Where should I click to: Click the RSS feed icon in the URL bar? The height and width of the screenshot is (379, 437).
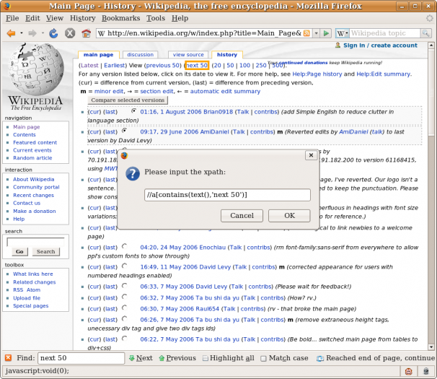point(307,33)
